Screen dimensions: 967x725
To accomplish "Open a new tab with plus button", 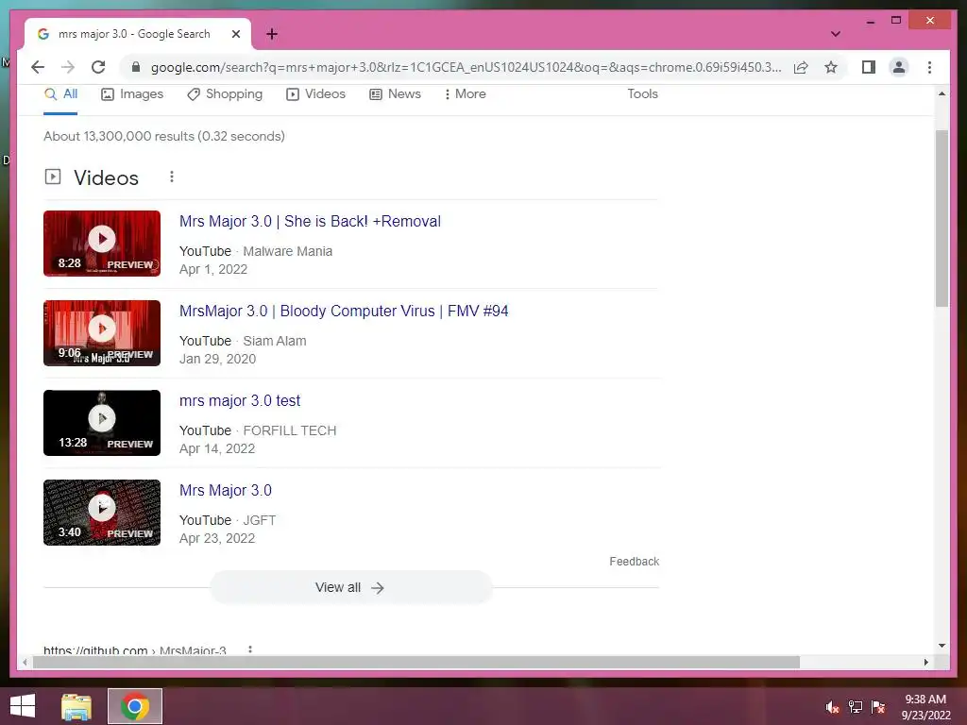I will (272, 34).
